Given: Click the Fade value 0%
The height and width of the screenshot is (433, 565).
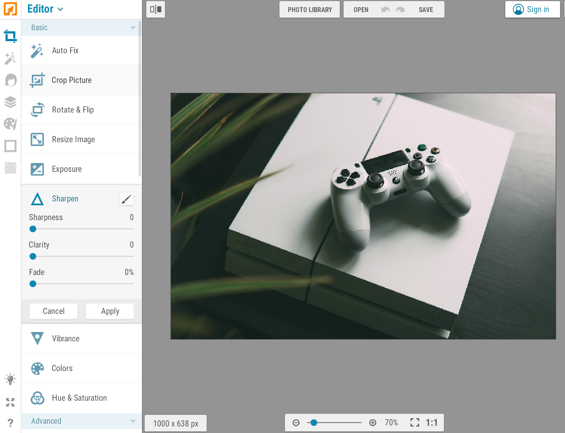Looking at the screenshot, I should [129, 272].
